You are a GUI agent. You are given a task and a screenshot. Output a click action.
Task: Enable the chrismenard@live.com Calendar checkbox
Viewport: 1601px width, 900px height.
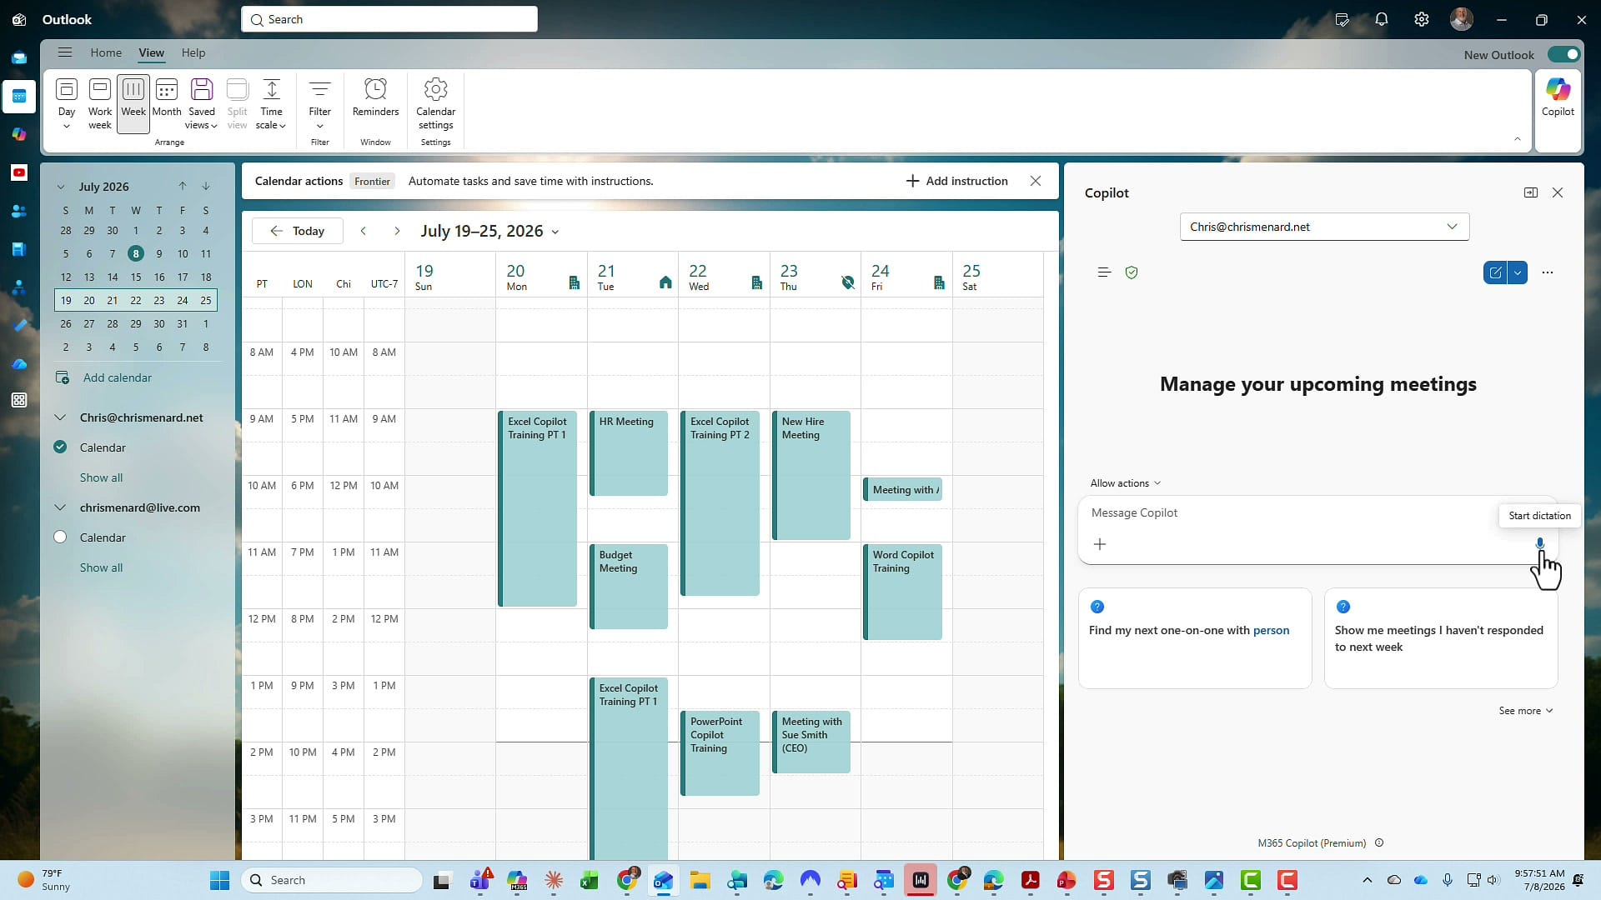(x=60, y=537)
